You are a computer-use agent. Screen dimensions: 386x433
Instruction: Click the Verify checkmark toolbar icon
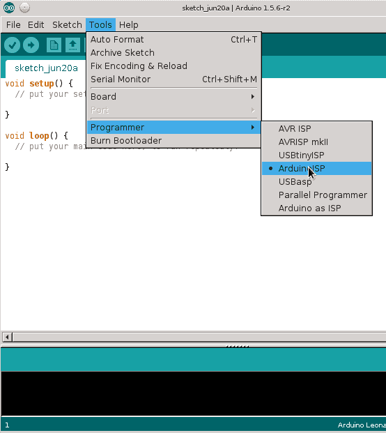[12, 45]
